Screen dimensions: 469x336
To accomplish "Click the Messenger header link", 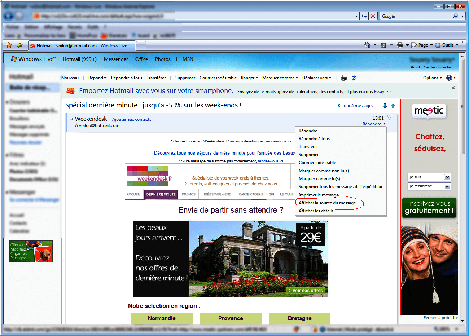I will click(x=116, y=59).
